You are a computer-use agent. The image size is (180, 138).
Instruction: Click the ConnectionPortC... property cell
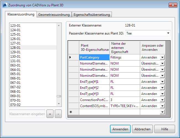point(94,100)
